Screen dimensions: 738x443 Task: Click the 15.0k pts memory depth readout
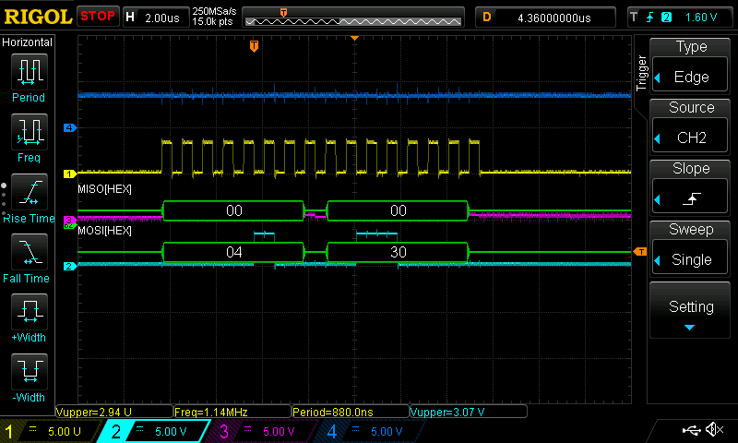coord(212,21)
